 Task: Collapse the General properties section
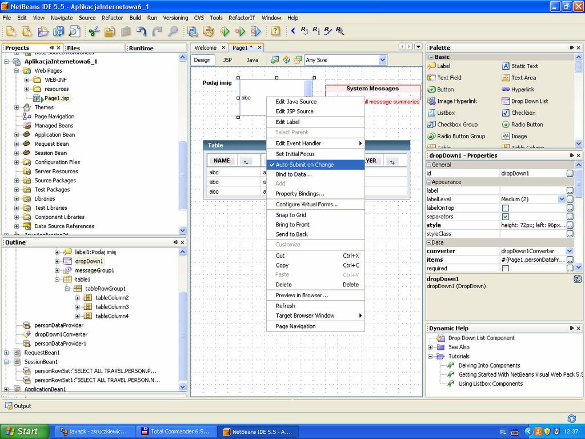[428, 165]
